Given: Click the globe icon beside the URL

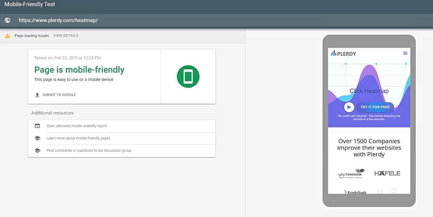Looking at the screenshot, I should click(x=7, y=20).
